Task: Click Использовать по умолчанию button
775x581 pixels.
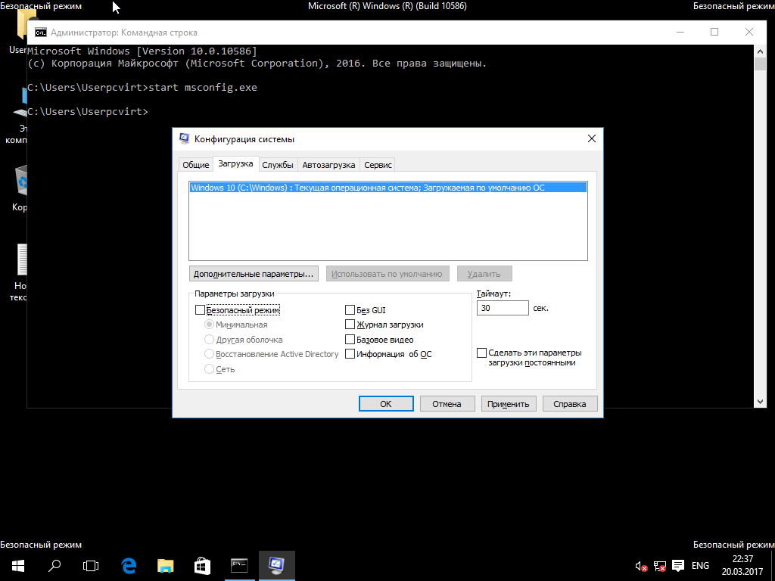Action: point(387,274)
